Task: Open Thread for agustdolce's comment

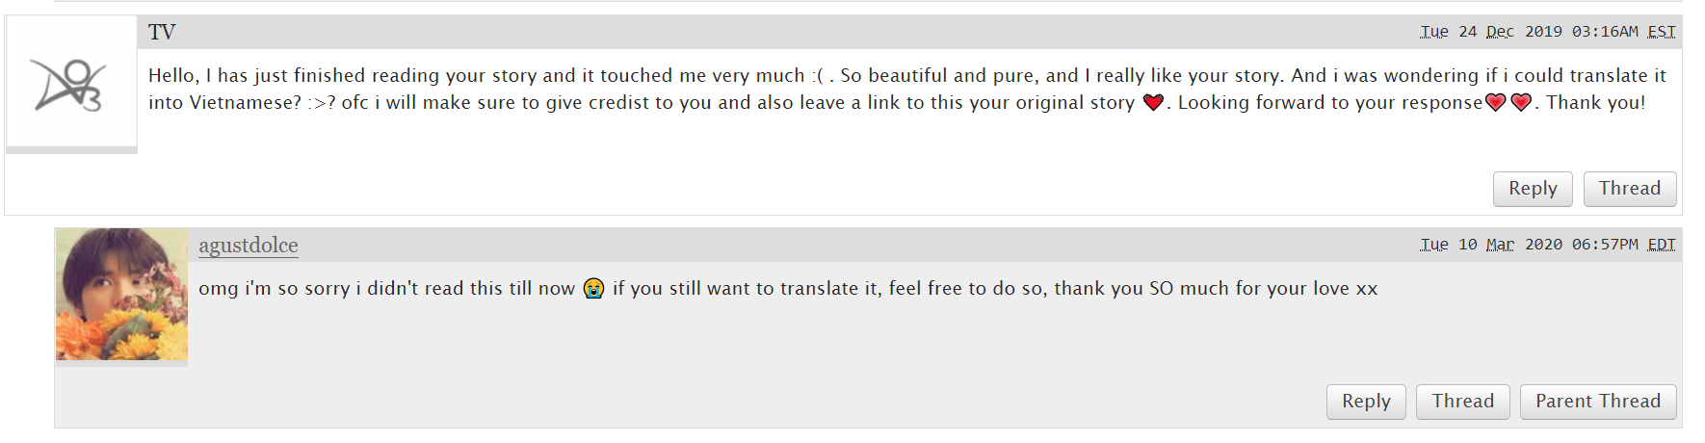Action: tap(1462, 402)
